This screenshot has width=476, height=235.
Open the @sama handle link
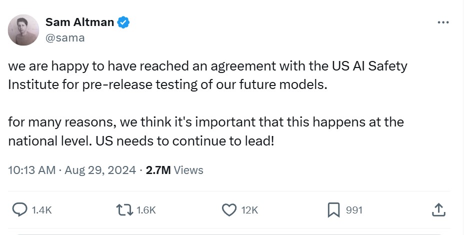(65, 37)
